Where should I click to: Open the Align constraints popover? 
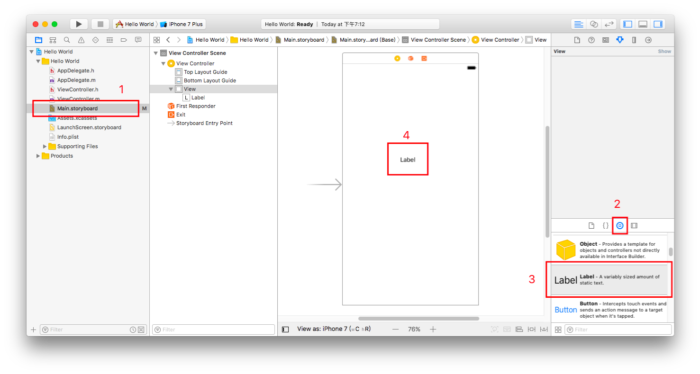[x=519, y=329]
